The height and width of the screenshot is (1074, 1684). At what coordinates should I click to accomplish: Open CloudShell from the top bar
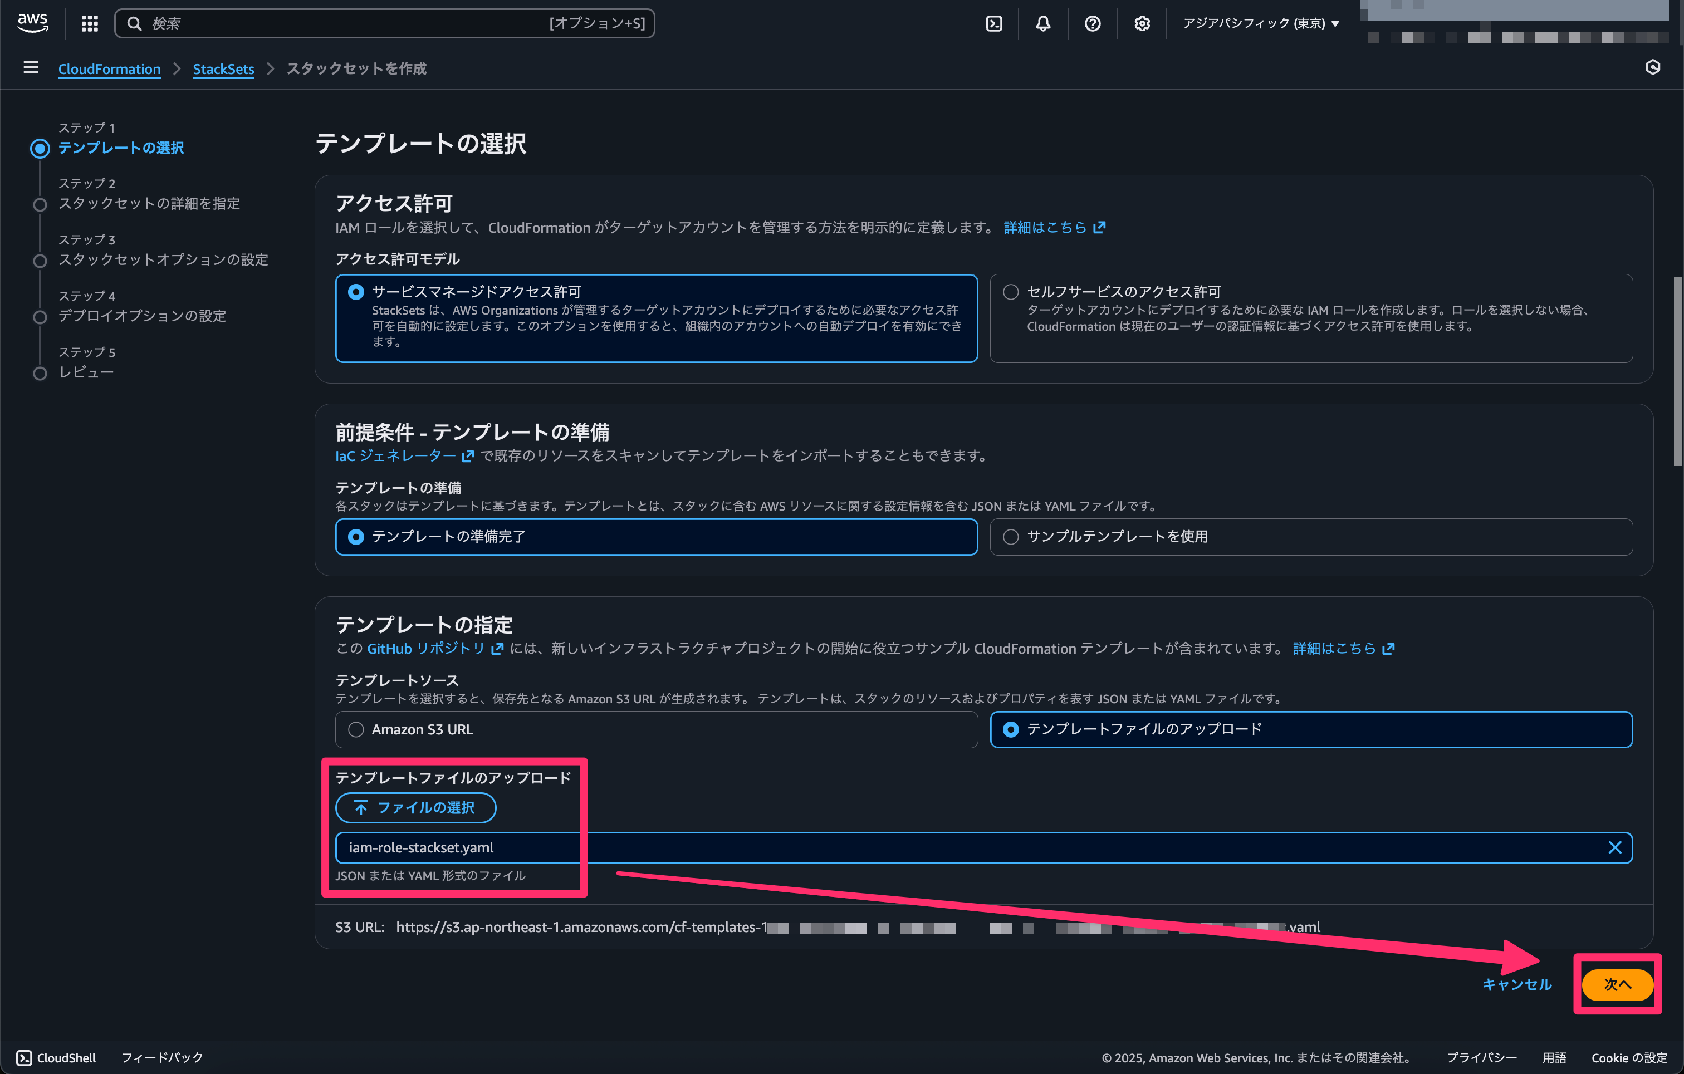click(994, 24)
